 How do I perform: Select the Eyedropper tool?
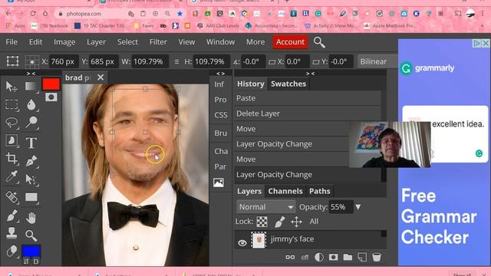point(12,177)
